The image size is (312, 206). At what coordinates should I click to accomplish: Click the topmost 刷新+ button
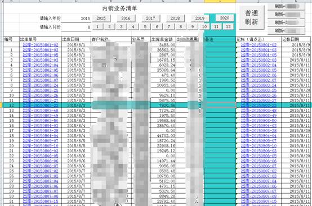[286, 6]
